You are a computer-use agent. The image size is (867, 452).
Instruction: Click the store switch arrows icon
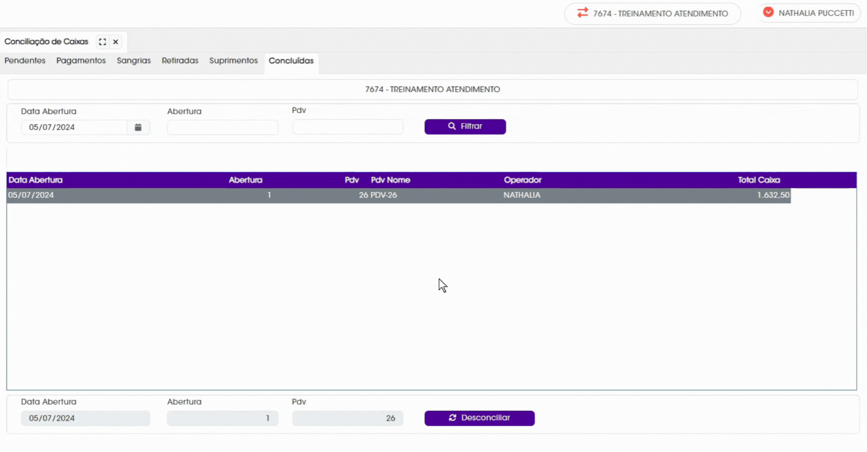pos(583,13)
